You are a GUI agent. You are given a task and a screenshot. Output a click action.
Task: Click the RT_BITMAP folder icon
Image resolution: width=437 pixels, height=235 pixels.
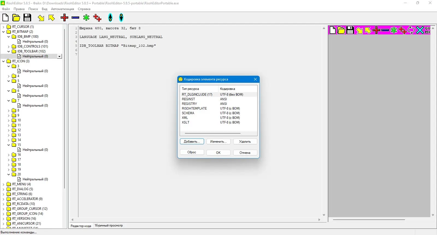pos(9,32)
